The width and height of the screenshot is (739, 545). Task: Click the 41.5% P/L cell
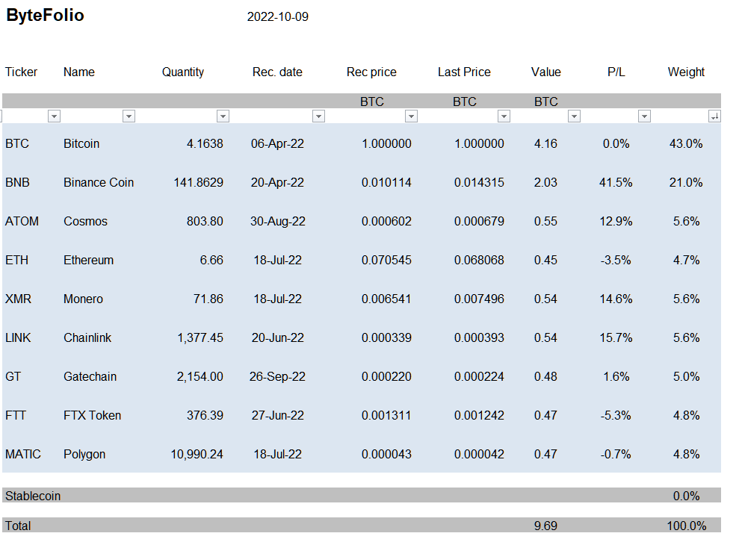(x=616, y=182)
